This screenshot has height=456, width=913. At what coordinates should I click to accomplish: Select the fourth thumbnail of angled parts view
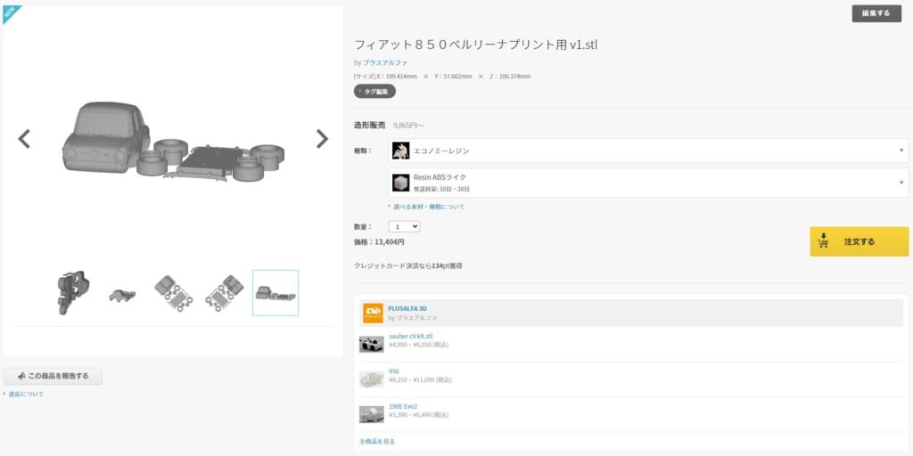225,292
